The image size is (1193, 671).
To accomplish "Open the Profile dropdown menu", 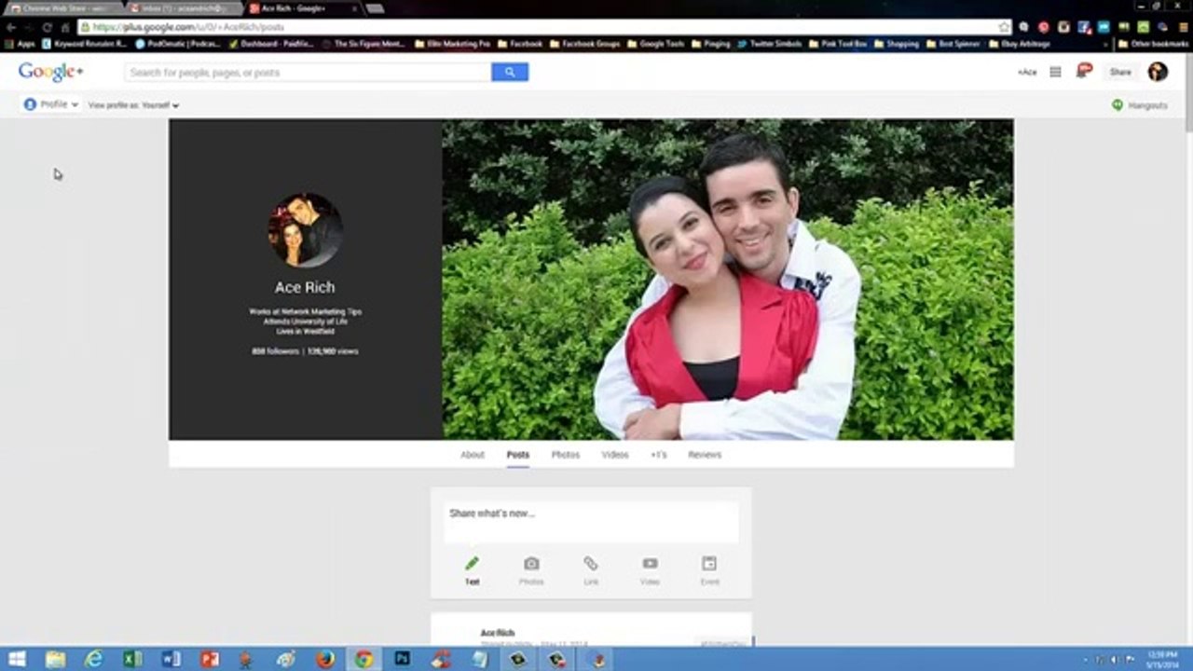I will (x=51, y=104).
